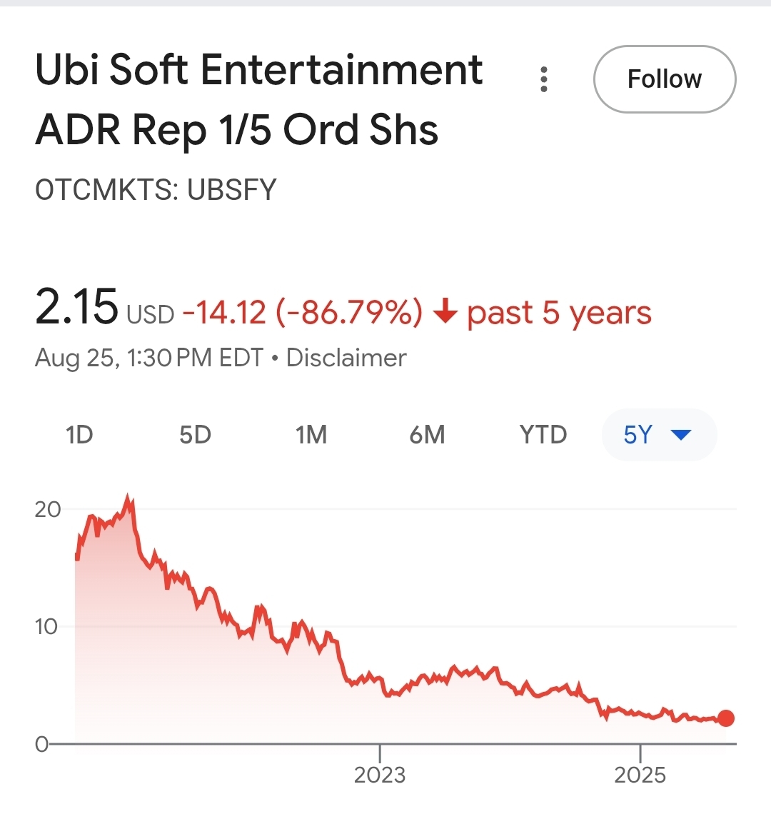Click the -14.12 (-86.79%) change text
The width and height of the screenshot is (771, 819).
(303, 312)
